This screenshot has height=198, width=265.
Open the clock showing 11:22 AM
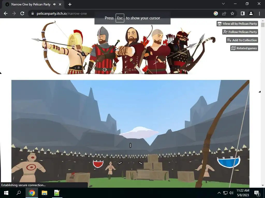pyautogui.click(x=243, y=193)
